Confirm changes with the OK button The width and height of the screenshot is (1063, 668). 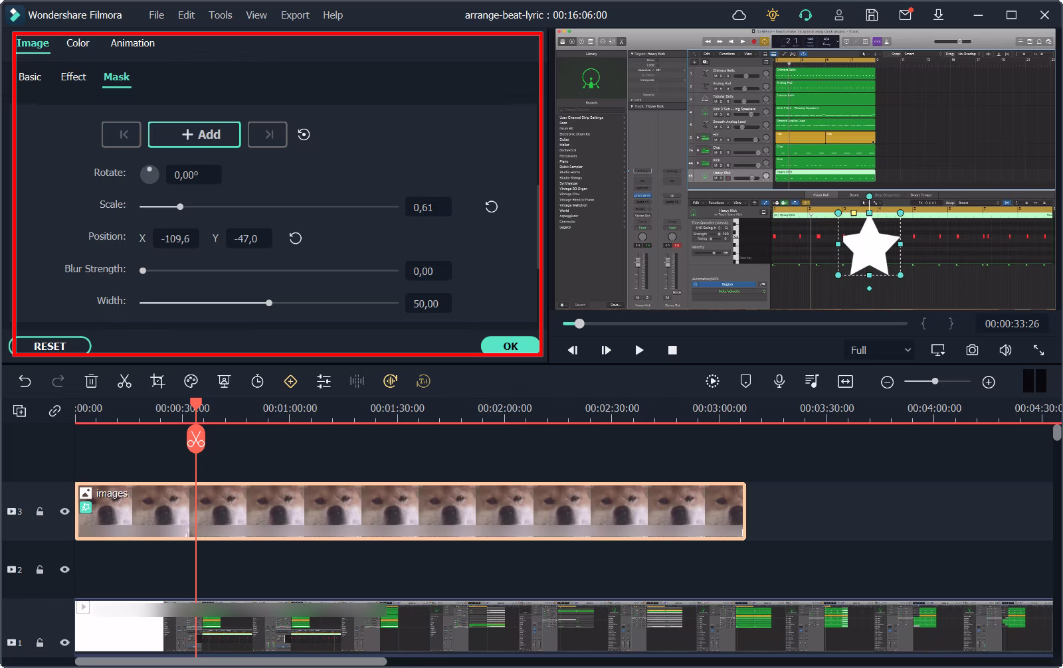pos(510,346)
